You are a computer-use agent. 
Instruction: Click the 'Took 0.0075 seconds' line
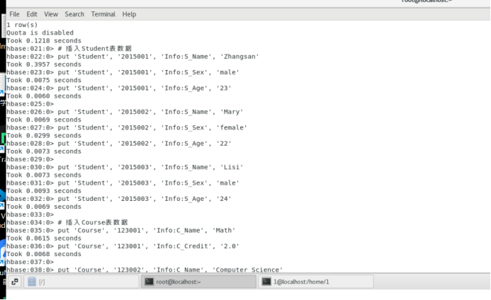(x=44, y=80)
